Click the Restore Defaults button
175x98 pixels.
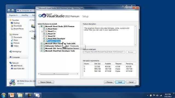coord(46,82)
